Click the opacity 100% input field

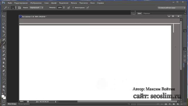[60, 8]
